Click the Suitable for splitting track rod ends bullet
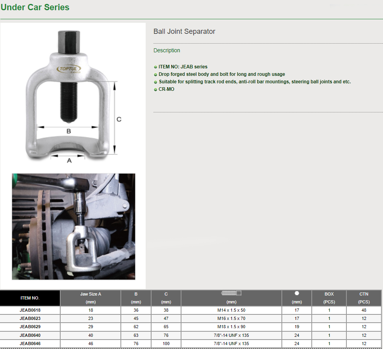383x349 pixels. point(255,82)
